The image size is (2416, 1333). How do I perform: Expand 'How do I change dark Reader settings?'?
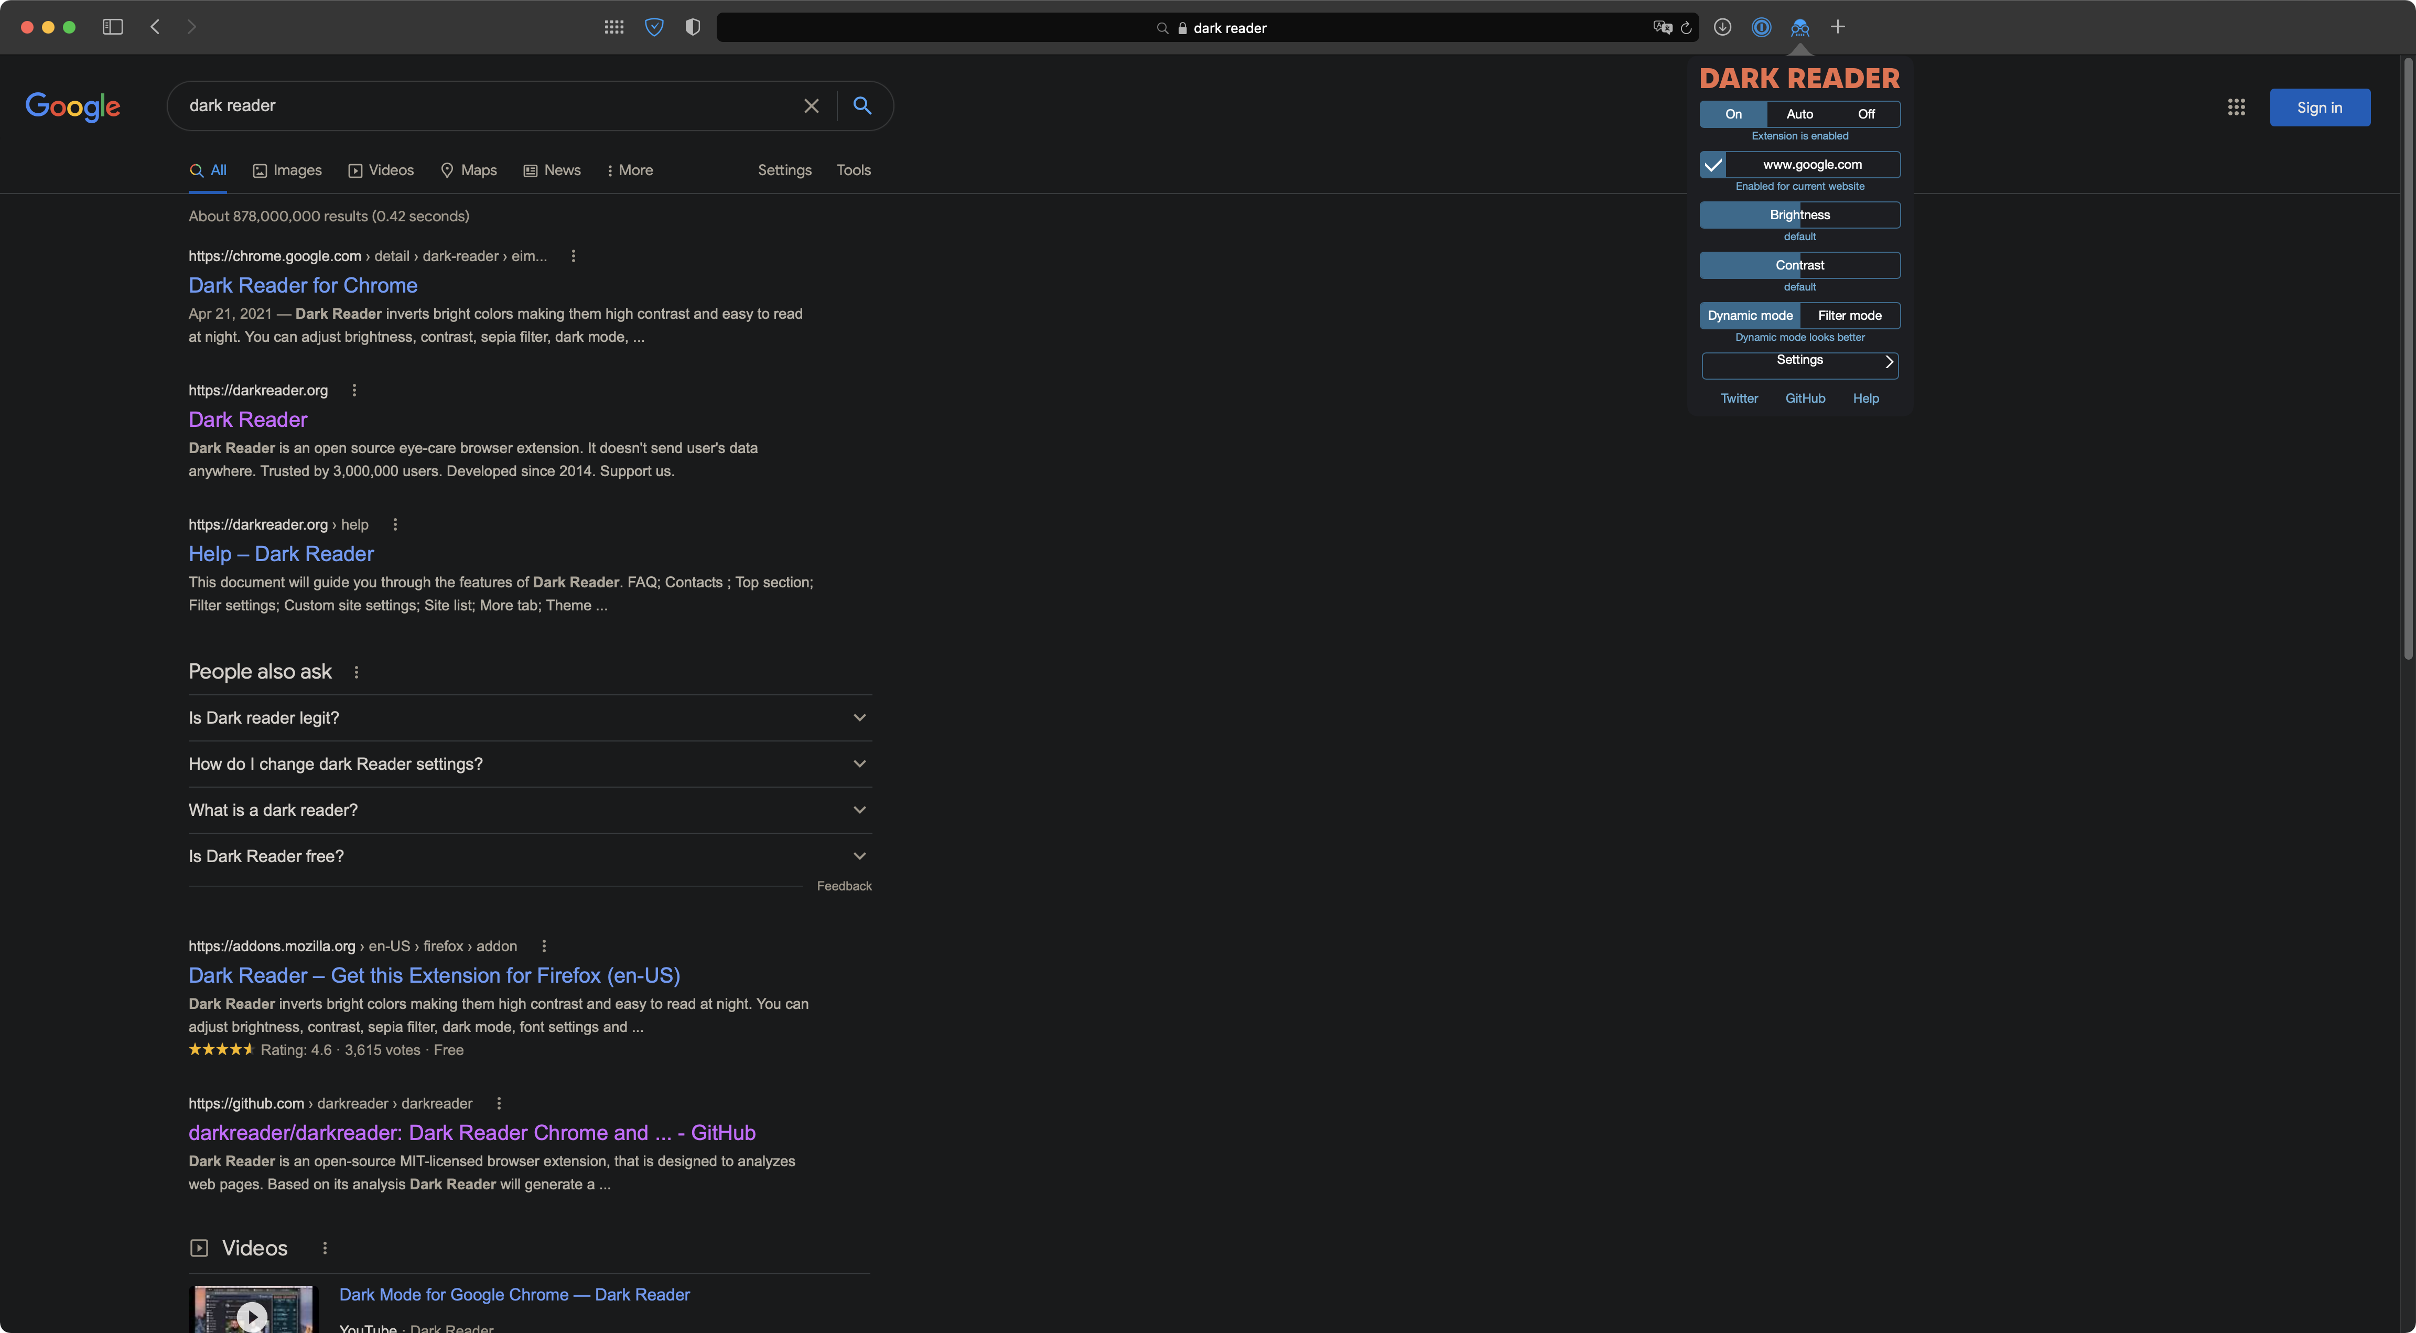click(530, 764)
